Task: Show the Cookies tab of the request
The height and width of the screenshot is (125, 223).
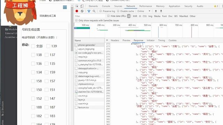Action: [x=172, y=40]
